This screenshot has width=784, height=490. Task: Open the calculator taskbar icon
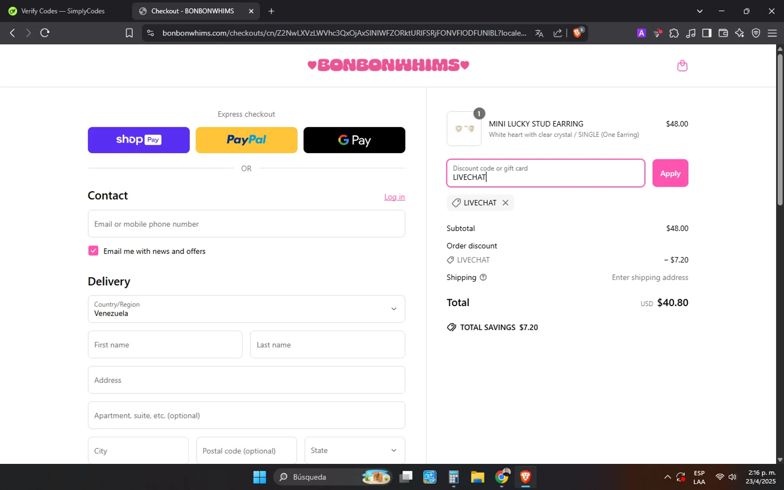(x=453, y=477)
